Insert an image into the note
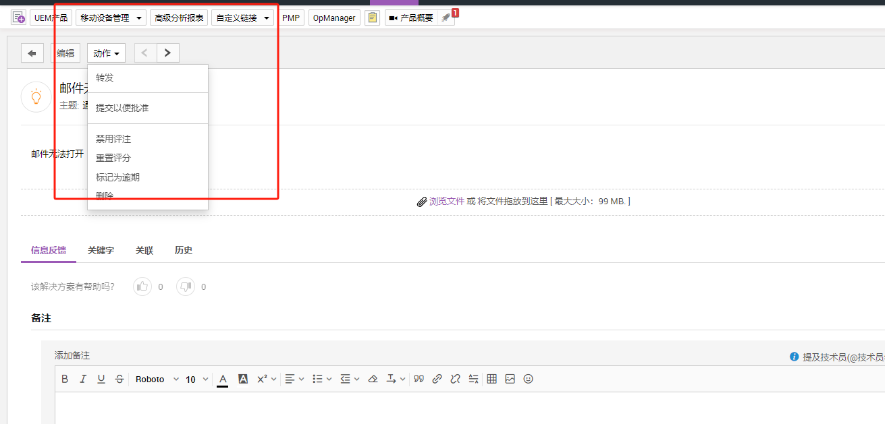Image resolution: width=885 pixels, height=424 pixels. [x=510, y=379]
